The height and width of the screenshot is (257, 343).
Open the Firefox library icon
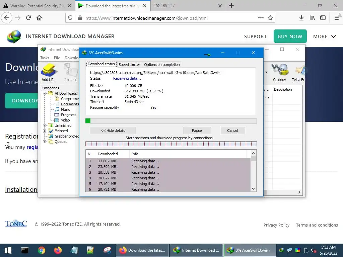312,18
